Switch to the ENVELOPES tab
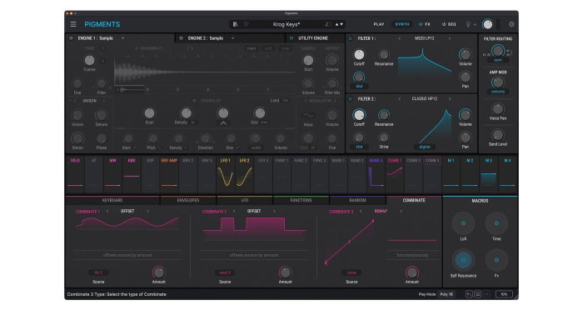The image size is (583, 310). coord(187,200)
